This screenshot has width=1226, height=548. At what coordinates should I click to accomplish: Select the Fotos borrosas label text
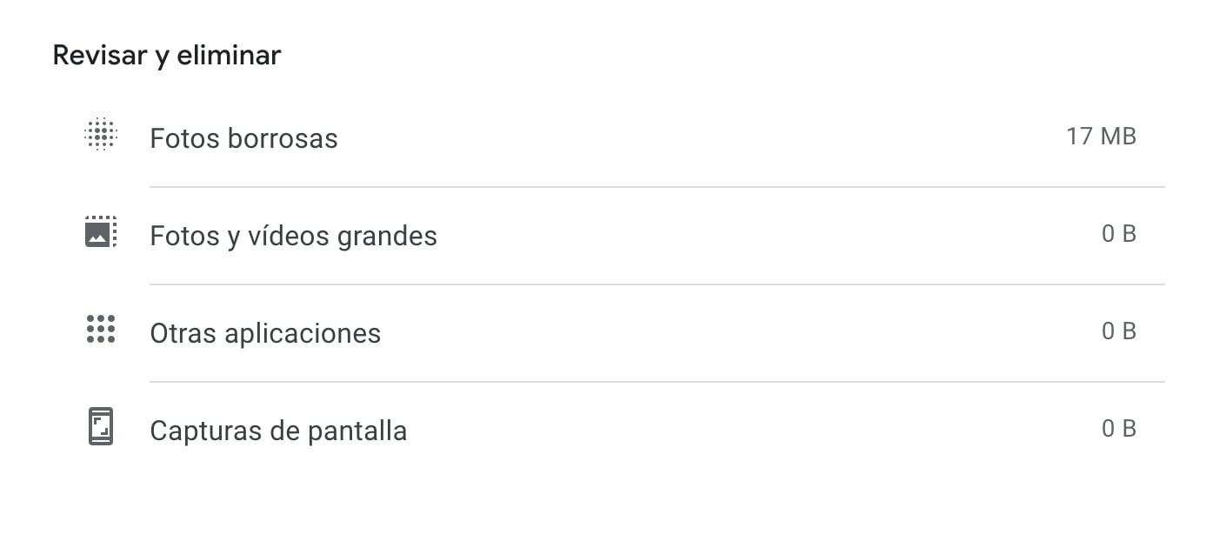coord(243,137)
